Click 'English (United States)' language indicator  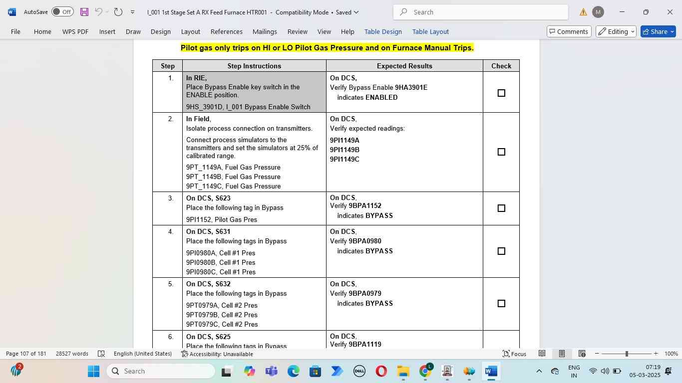click(143, 354)
